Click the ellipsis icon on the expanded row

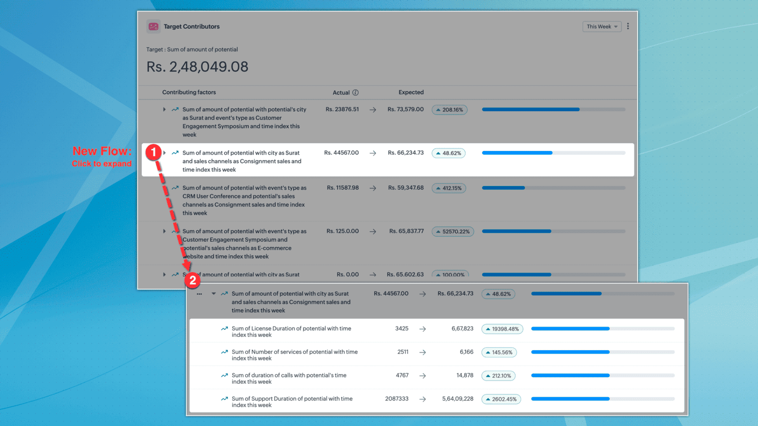(199, 294)
